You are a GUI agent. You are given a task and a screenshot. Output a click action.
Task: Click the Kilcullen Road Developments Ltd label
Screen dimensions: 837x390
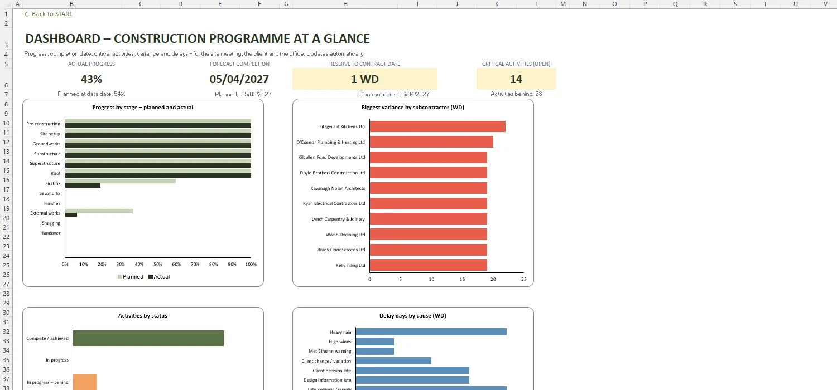tap(332, 157)
